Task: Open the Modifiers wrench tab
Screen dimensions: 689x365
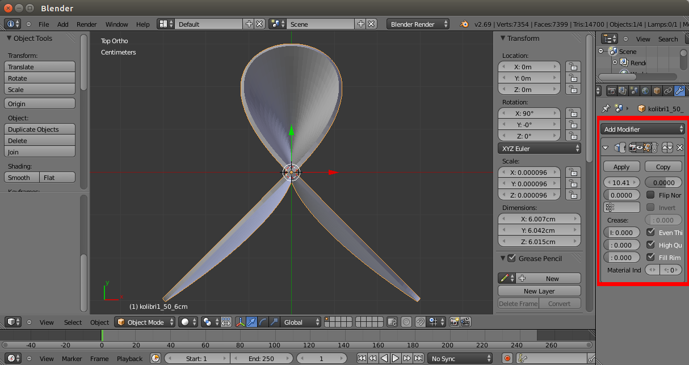Action: click(679, 91)
